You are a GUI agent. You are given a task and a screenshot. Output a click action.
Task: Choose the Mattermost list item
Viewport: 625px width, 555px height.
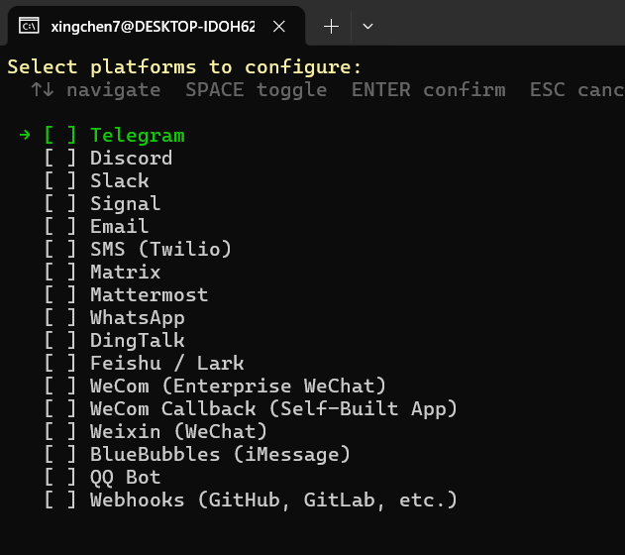click(126, 294)
